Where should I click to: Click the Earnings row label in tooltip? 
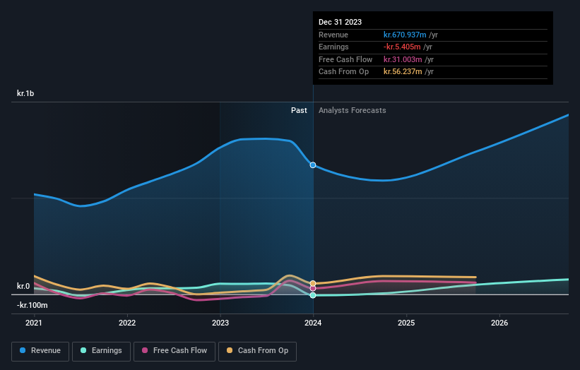point(333,47)
